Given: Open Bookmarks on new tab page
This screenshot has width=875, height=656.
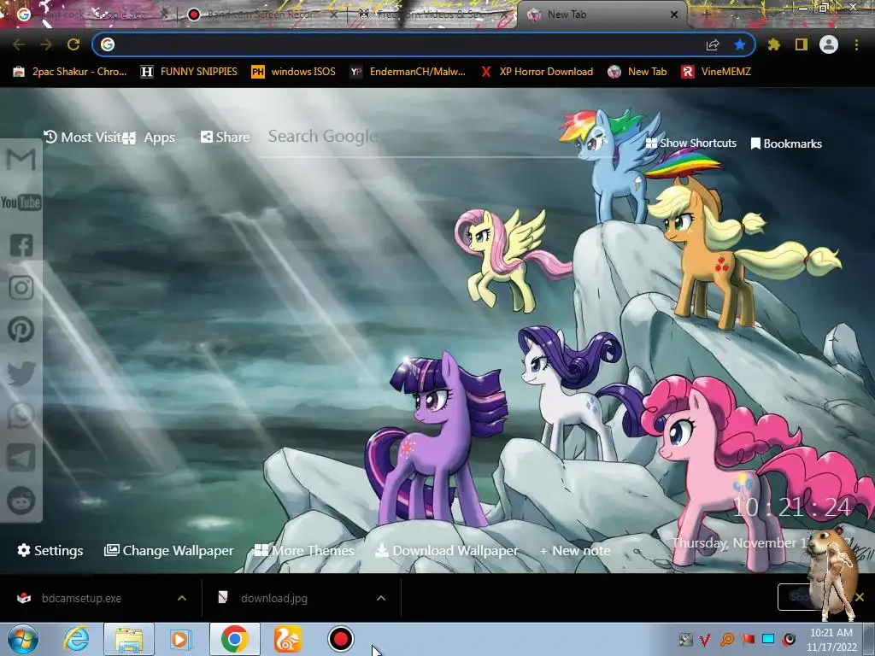Looking at the screenshot, I should point(786,143).
